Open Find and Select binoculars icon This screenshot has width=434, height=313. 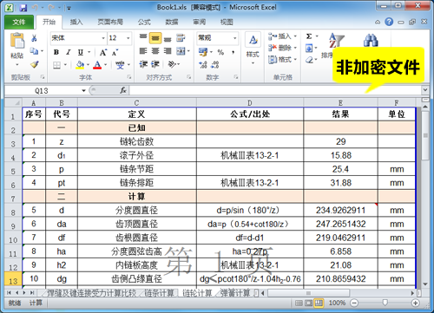(371, 40)
